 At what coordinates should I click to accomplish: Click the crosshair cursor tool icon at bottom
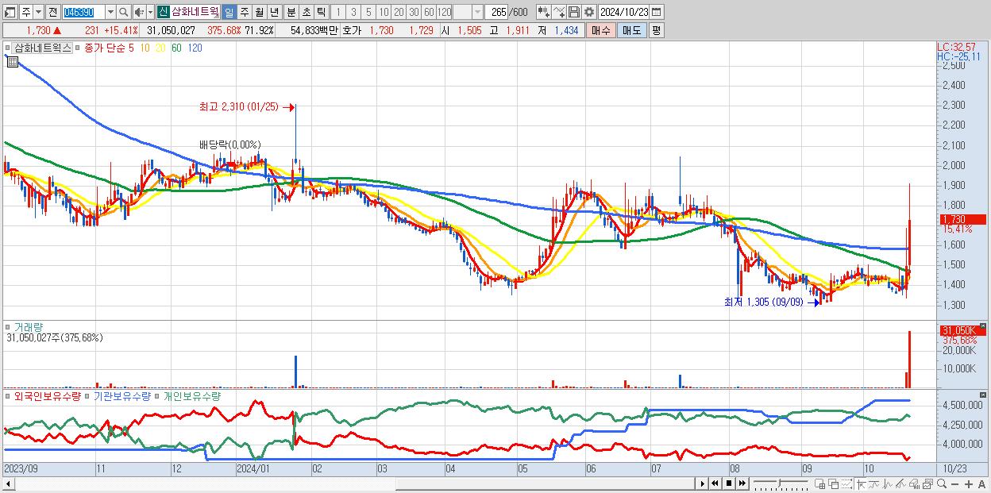(861, 484)
